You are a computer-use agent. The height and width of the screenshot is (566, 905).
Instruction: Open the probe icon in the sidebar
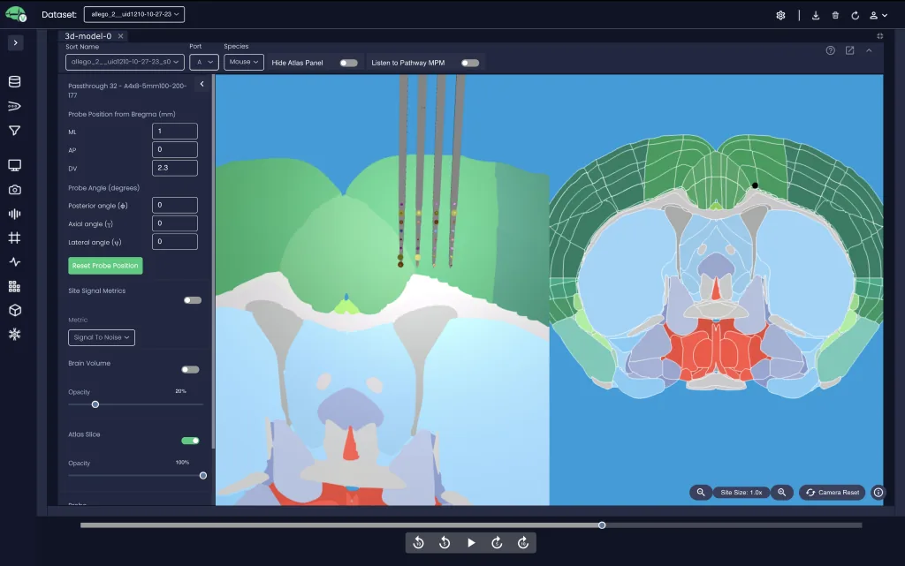click(x=15, y=106)
